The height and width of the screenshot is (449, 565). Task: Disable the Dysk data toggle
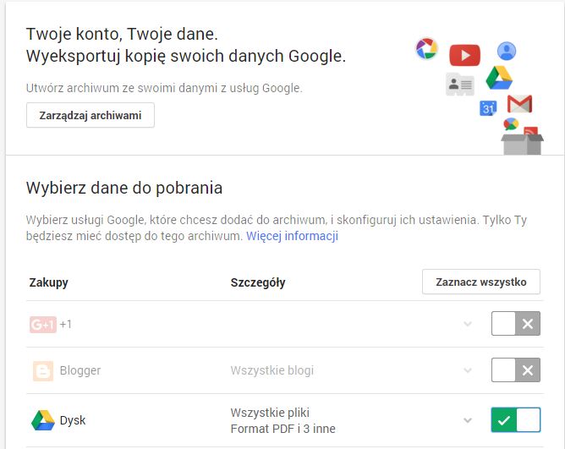(516, 419)
